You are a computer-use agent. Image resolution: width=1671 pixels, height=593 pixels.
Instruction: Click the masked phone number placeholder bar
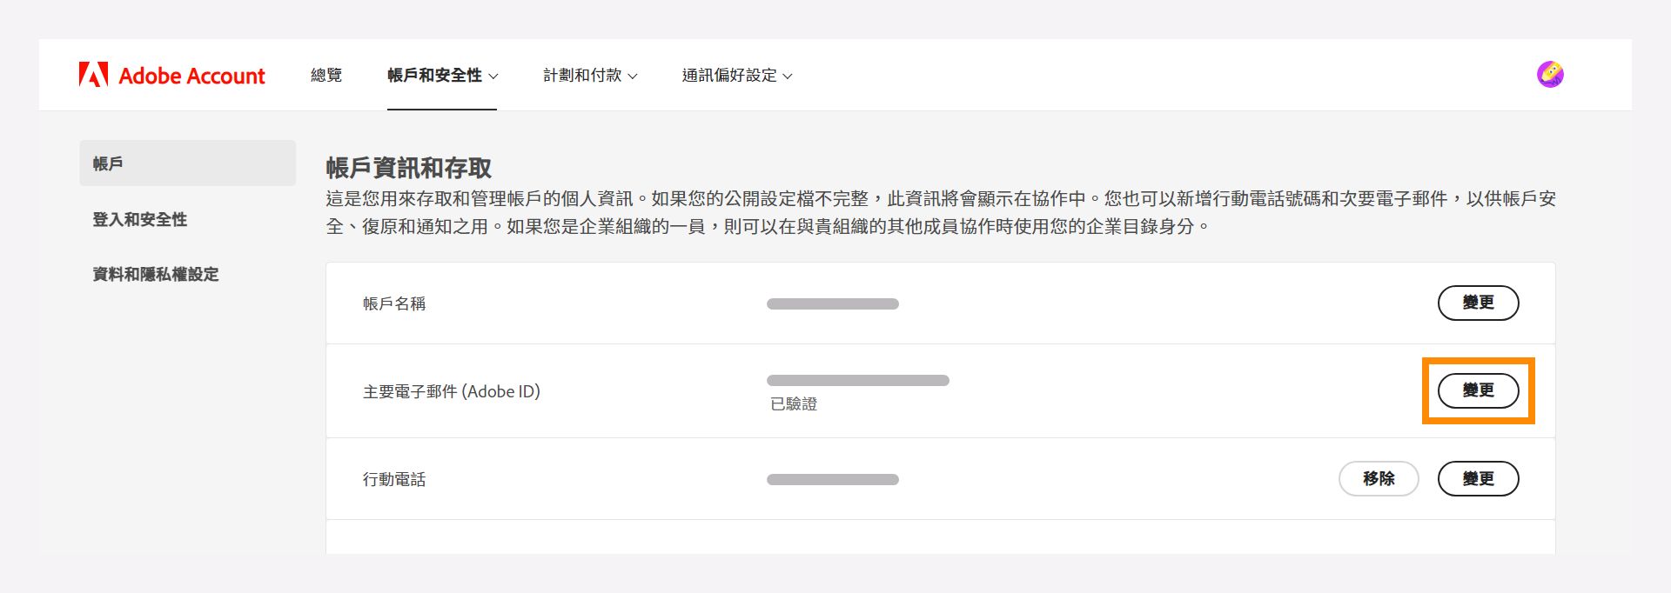(x=832, y=478)
